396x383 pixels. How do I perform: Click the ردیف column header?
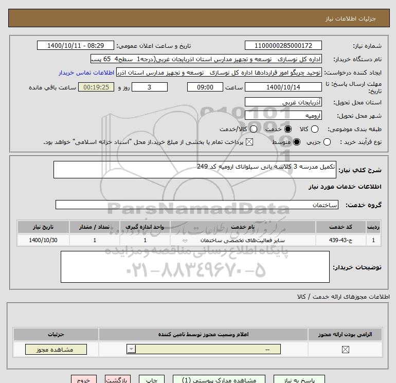coord(373,227)
